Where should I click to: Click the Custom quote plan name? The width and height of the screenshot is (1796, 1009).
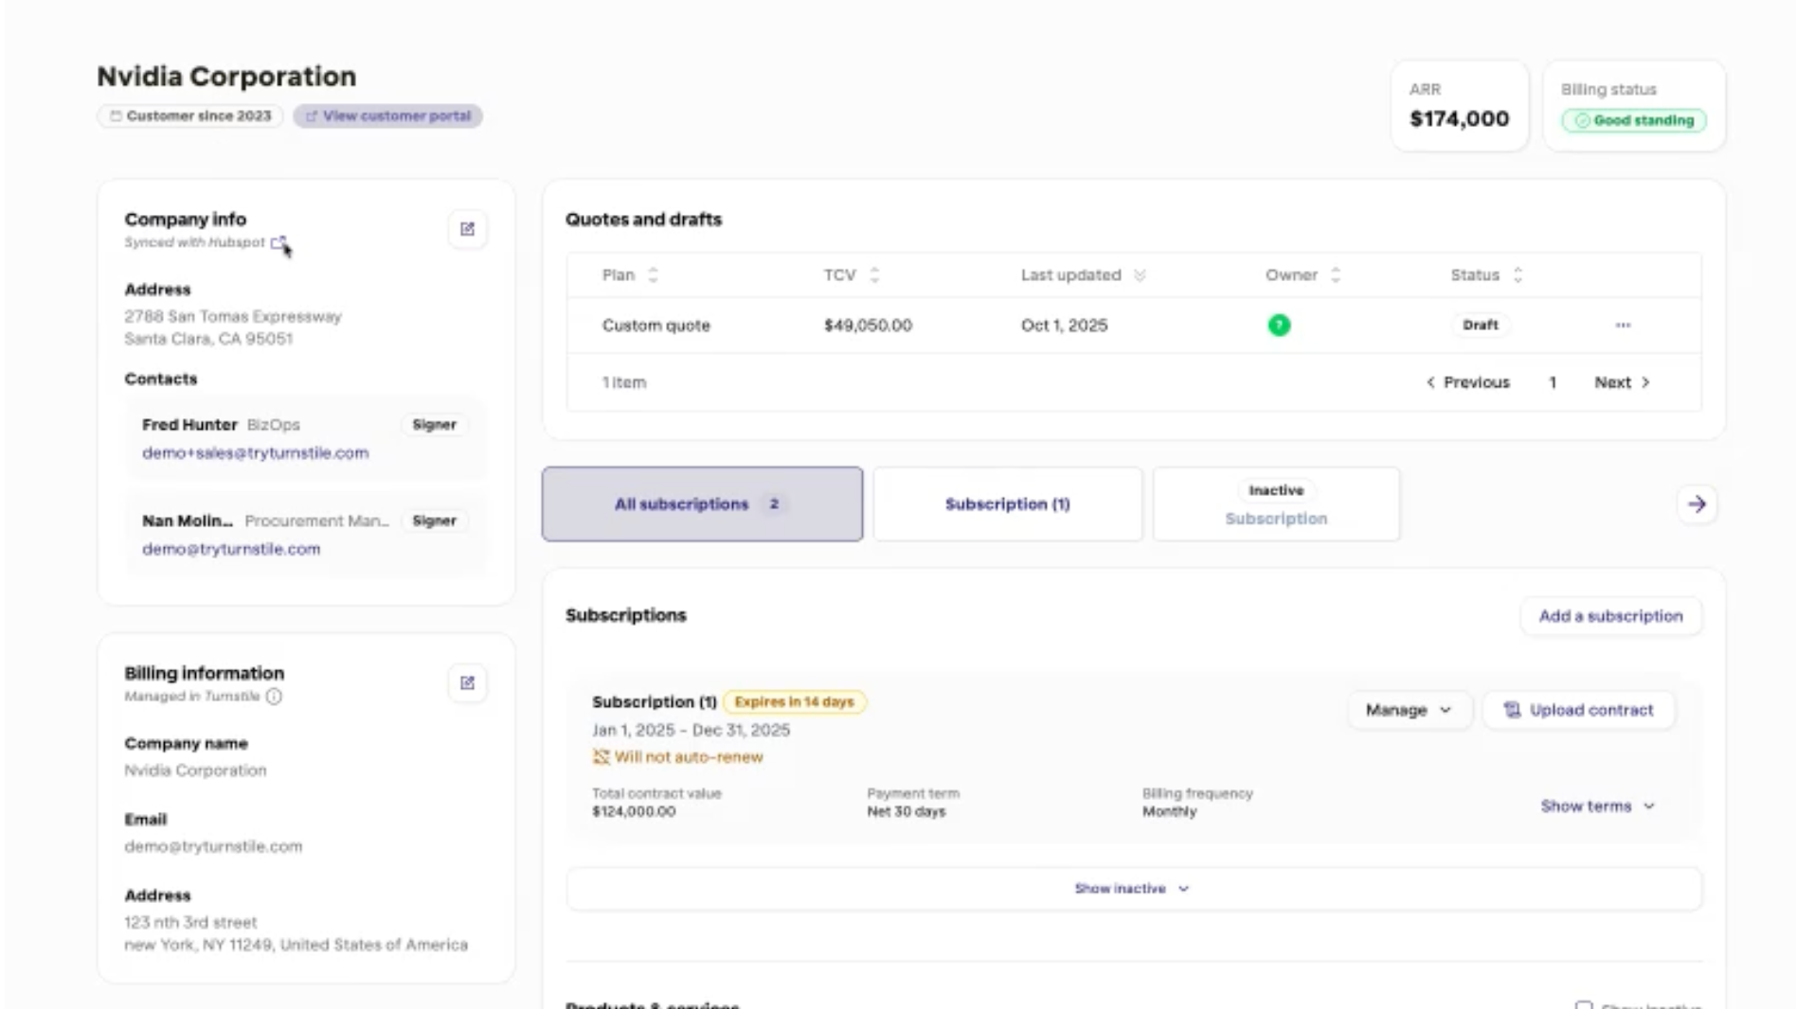(x=656, y=326)
